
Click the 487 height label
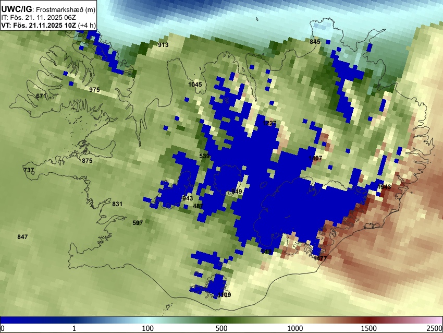pos(198,206)
